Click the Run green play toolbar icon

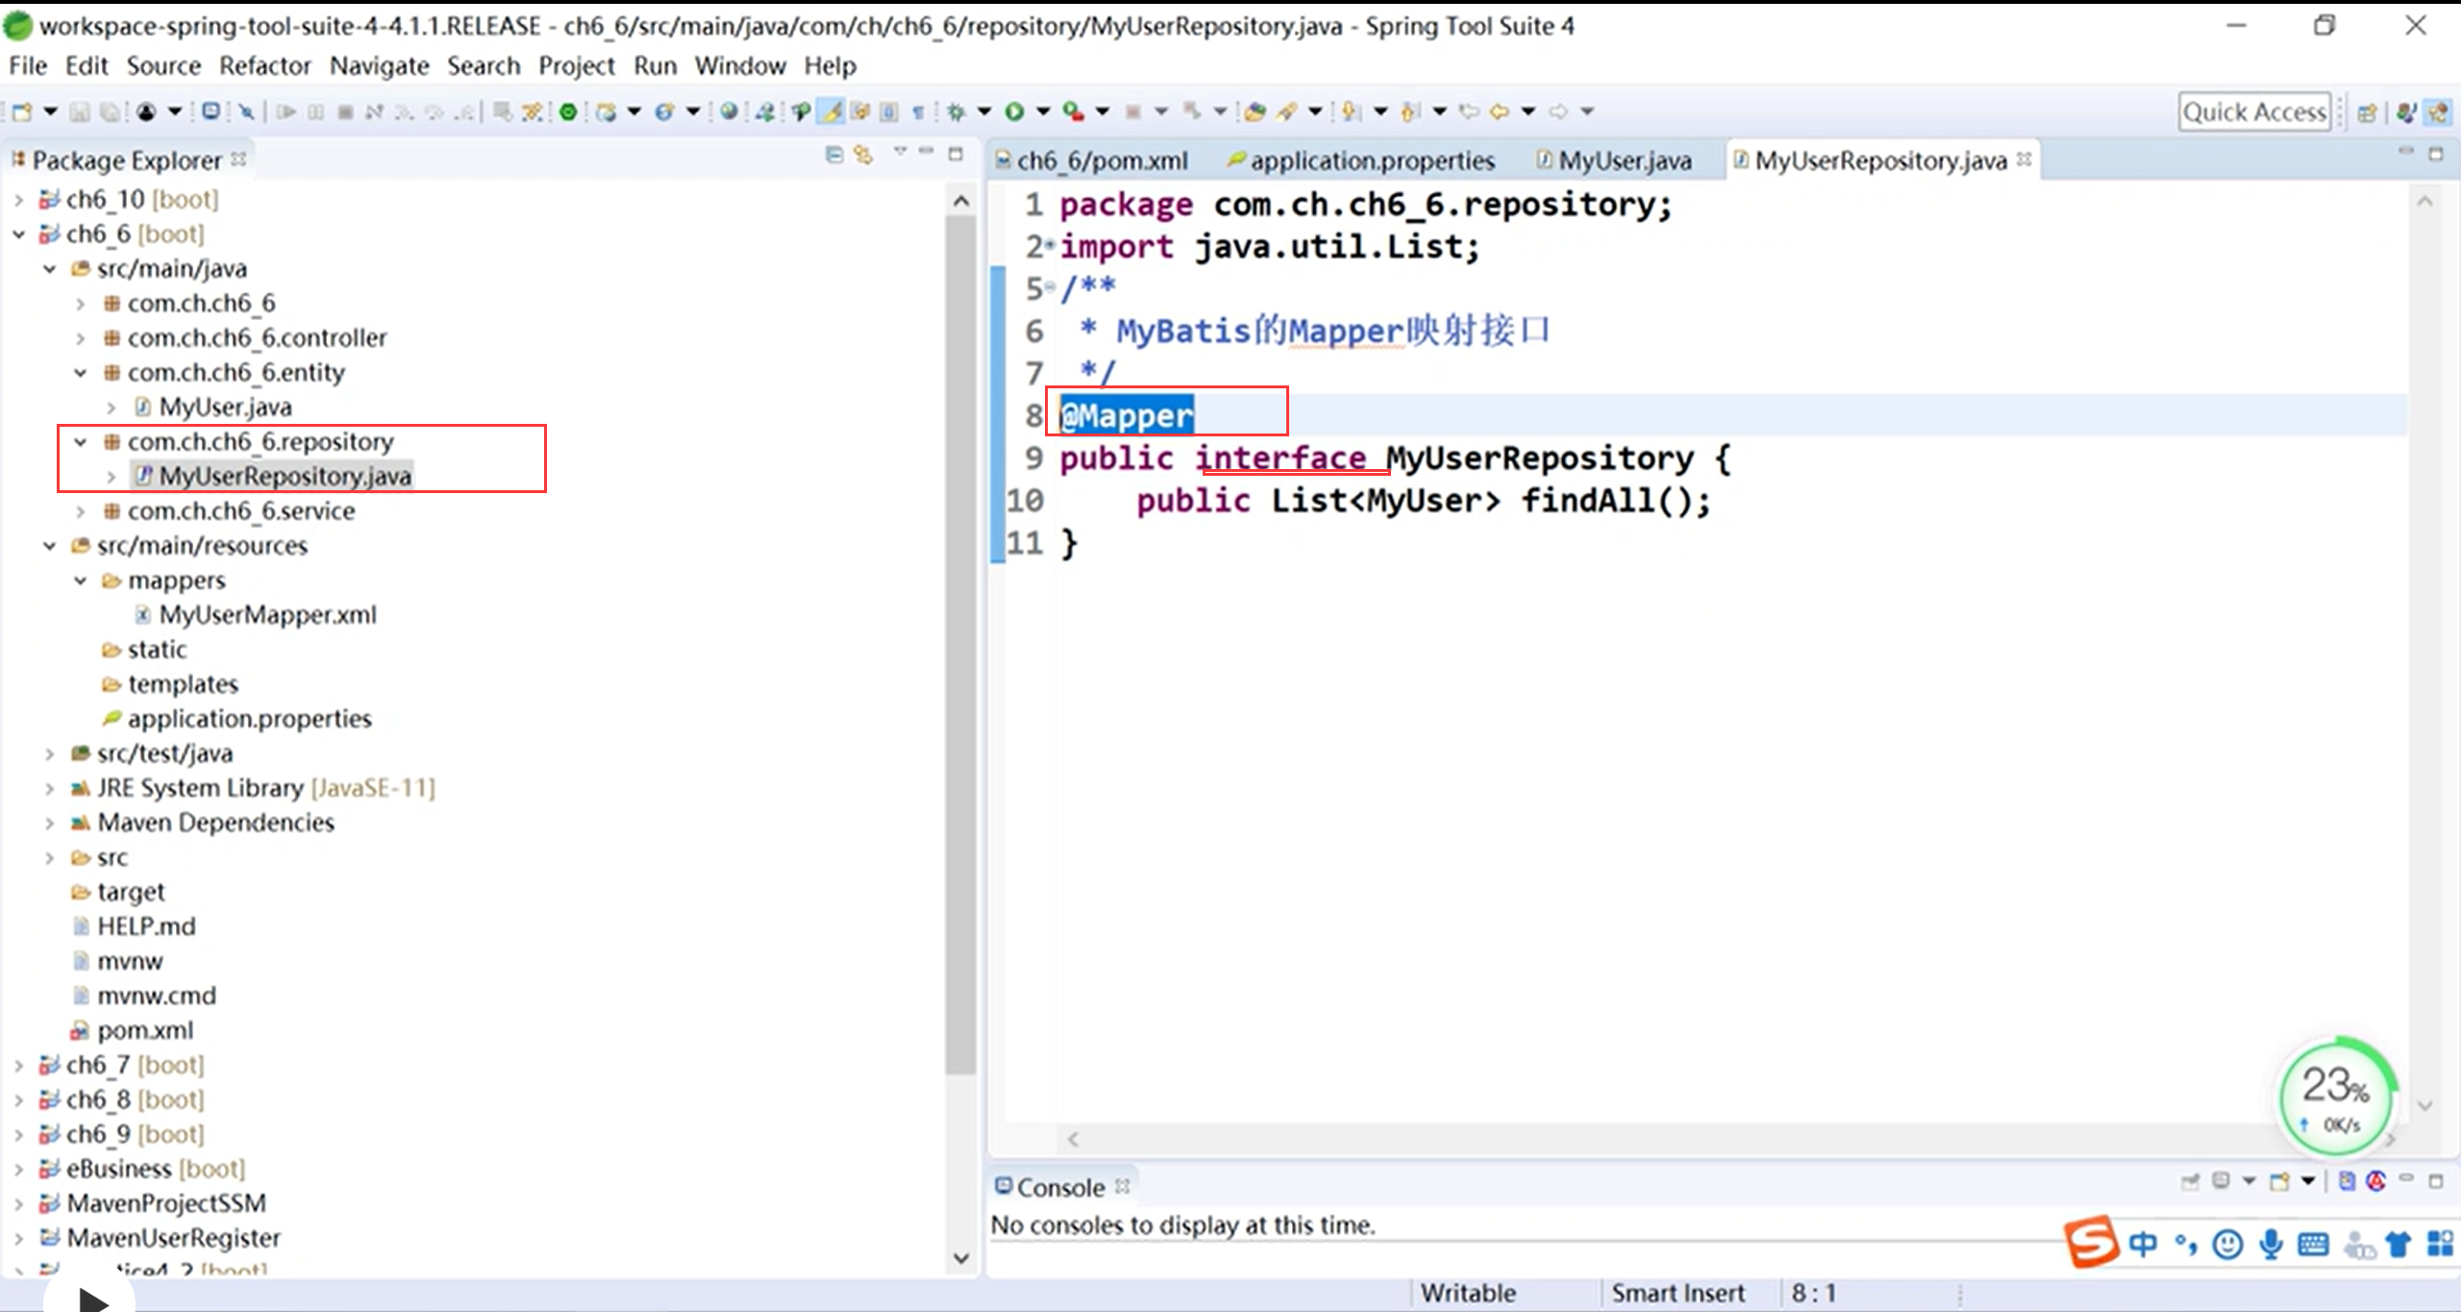(1014, 111)
